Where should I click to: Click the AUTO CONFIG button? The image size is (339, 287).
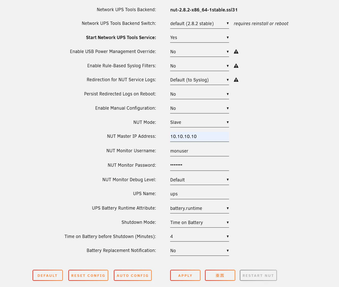[x=133, y=276]
